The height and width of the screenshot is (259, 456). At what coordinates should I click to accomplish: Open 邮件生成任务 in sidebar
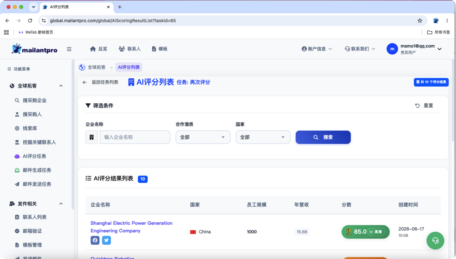(33, 170)
